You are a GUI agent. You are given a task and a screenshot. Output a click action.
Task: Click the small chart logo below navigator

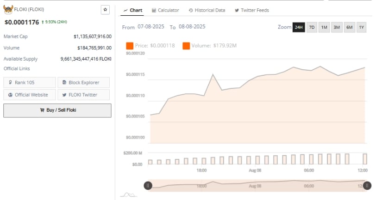[x=129, y=194]
